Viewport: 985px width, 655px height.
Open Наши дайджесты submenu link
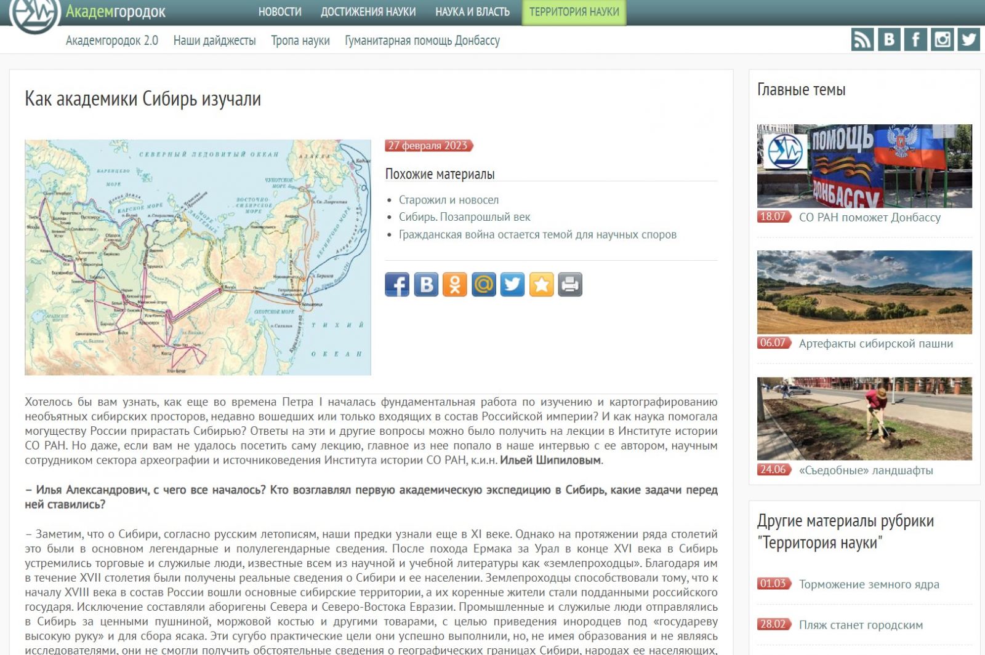214,41
